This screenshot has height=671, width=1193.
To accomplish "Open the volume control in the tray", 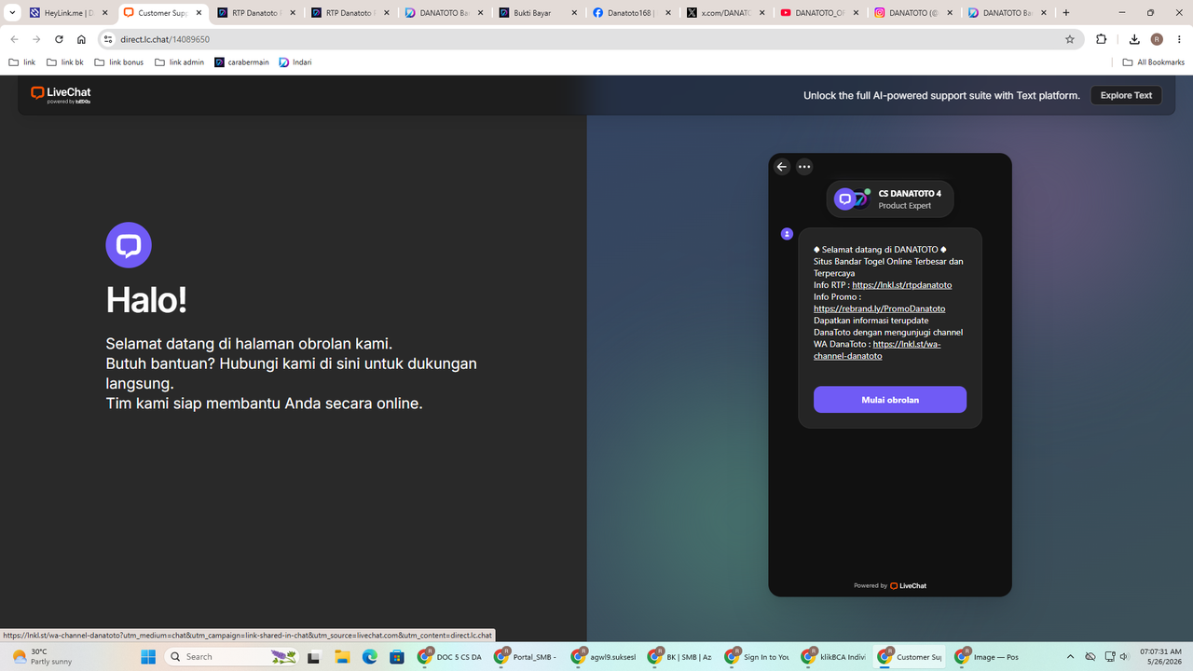I will click(x=1124, y=657).
